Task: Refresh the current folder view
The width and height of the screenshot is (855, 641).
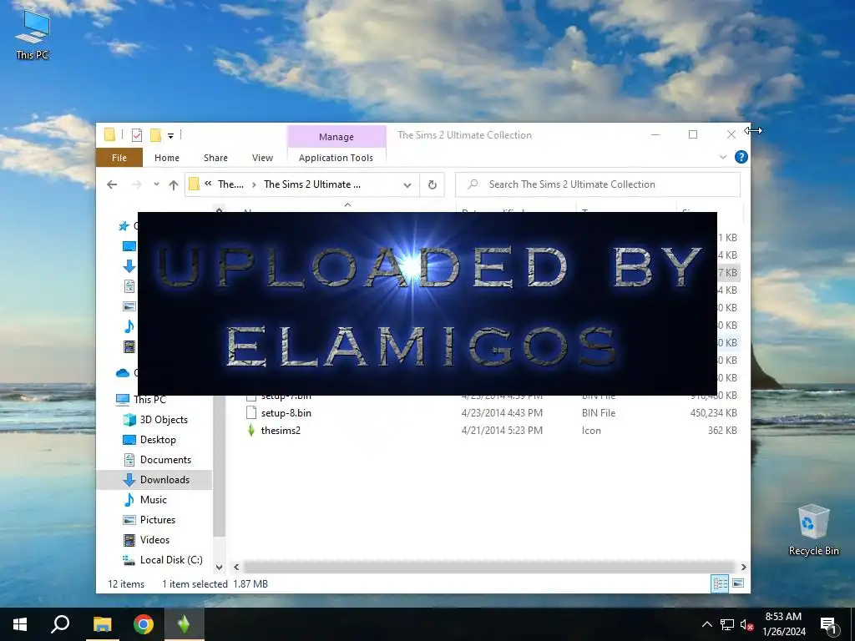Action: pyautogui.click(x=432, y=184)
